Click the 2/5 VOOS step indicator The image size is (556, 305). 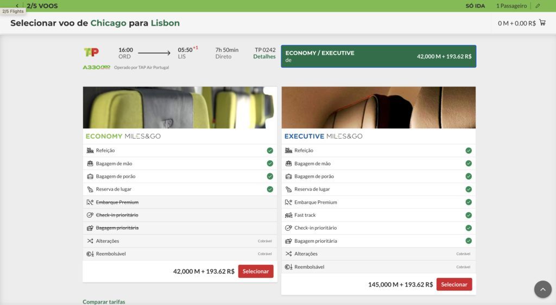42,5
